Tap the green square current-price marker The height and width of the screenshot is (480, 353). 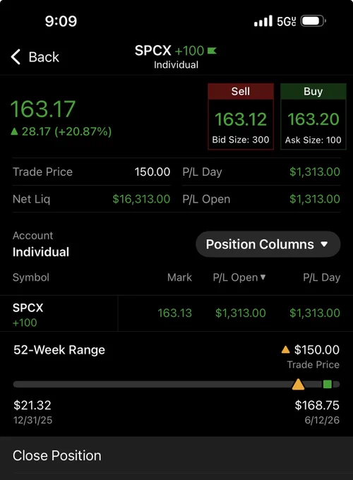(328, 384)
